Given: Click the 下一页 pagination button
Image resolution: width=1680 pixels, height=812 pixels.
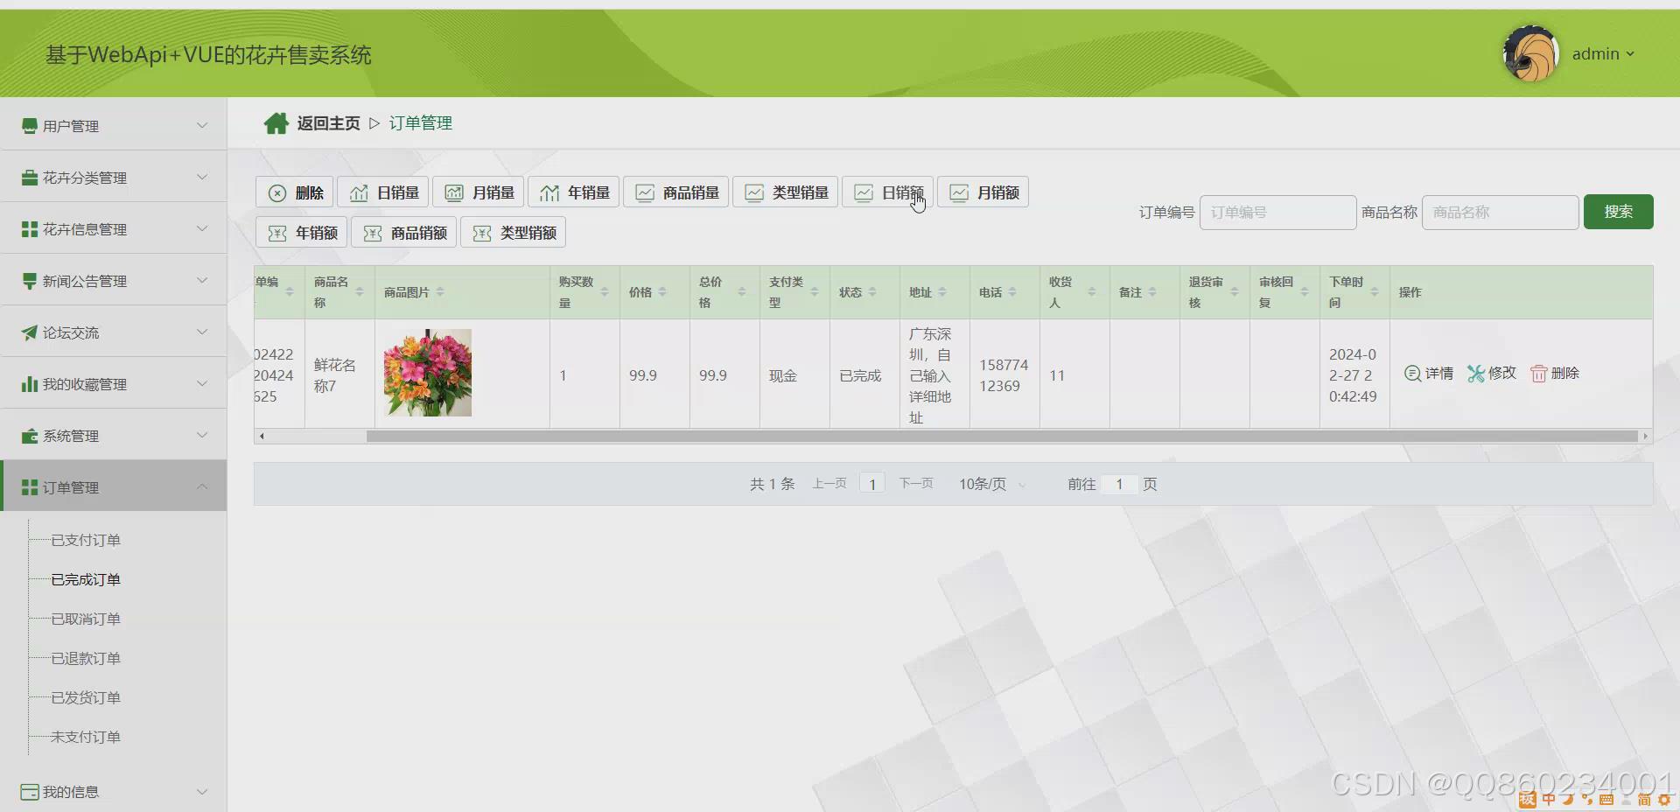Looking at the screenshot, I should [x=916, y=484].
